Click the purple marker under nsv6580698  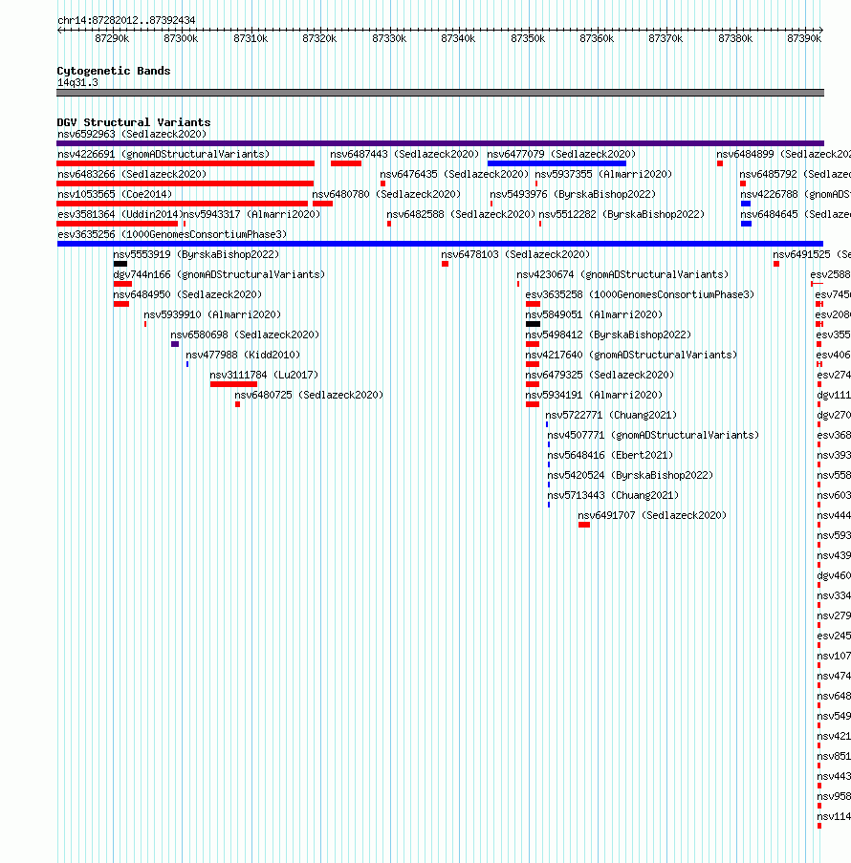point(175,345)
